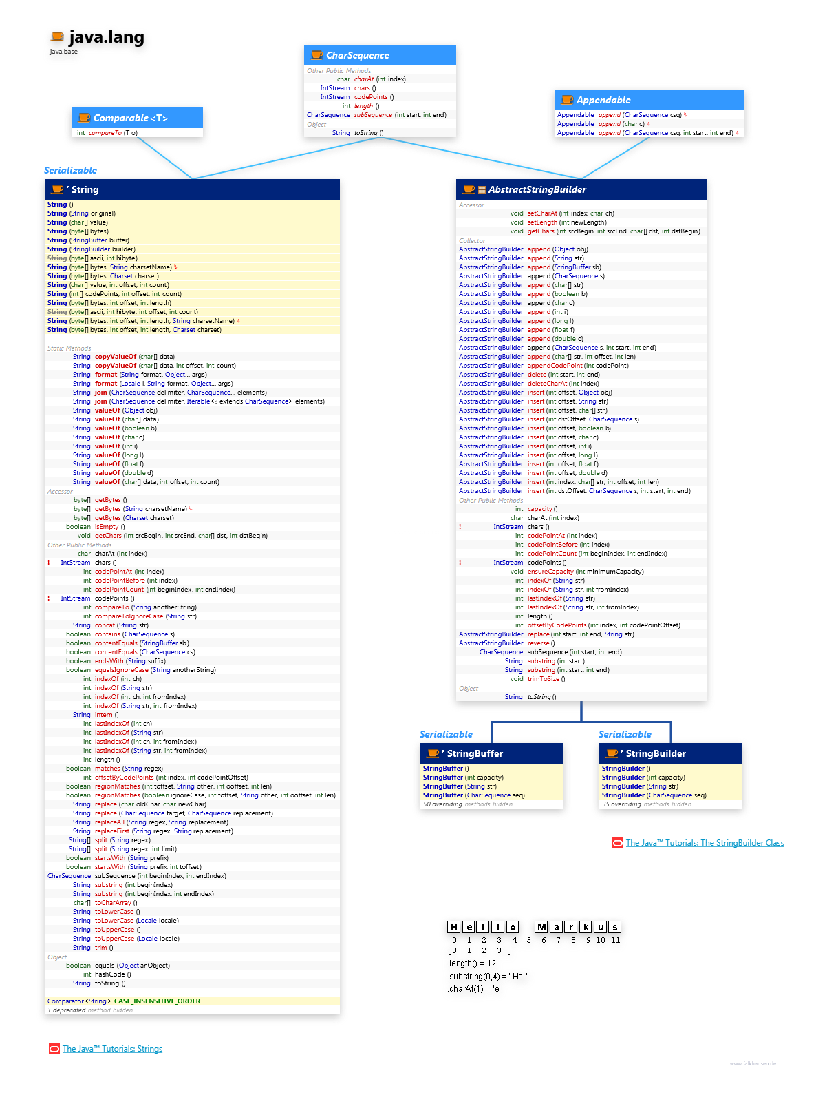Click subSequence method in CharSequence box
Viewport: 816px width, 1095px height.
(400, 115)
